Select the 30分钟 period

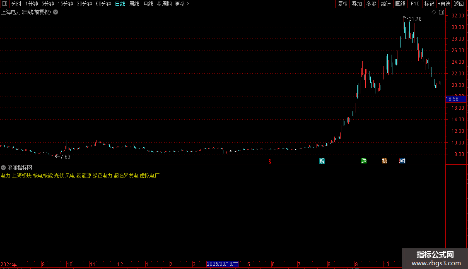tap(84, 4)
